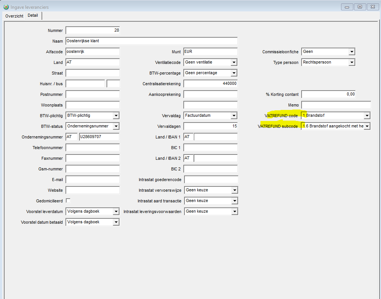Focus the Postnummer input field
Screen dimensions: 381x299
click(92, 94)
